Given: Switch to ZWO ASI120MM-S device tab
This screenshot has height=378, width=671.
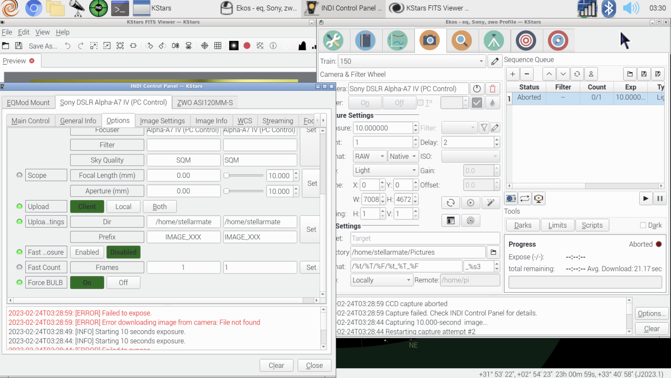Looking at the screenshot, I should coord(205,102).
